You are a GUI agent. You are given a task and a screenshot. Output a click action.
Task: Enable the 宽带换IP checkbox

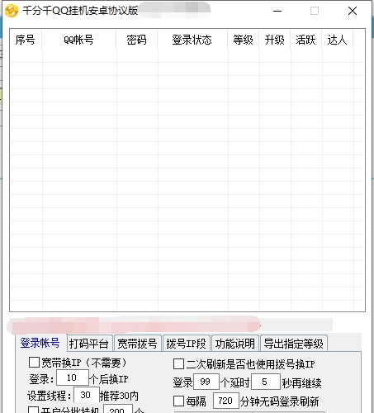(34, 363)
